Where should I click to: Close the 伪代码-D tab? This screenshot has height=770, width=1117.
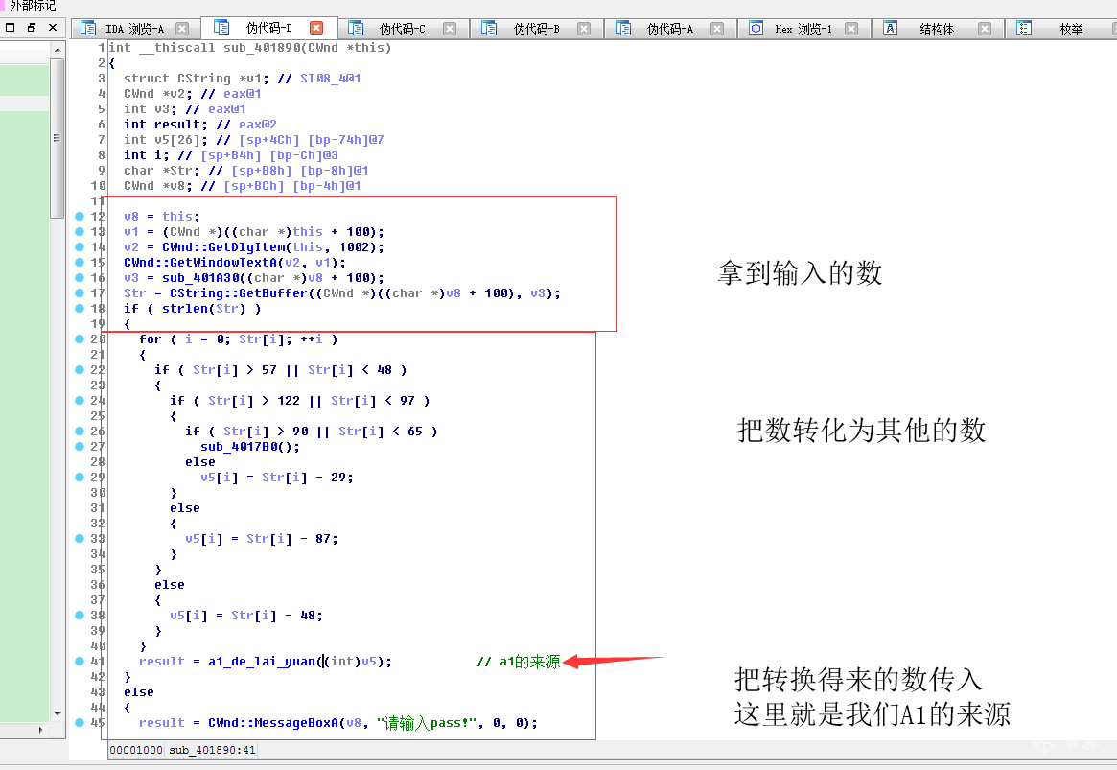tap(316, 28)
